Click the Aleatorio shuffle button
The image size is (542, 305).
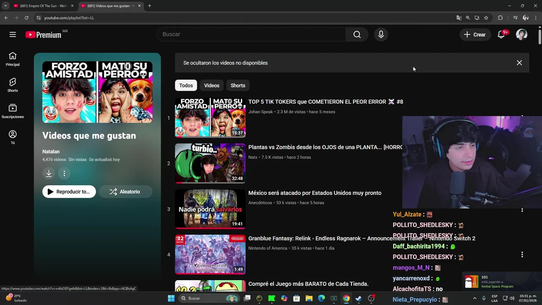coord(125,192)
